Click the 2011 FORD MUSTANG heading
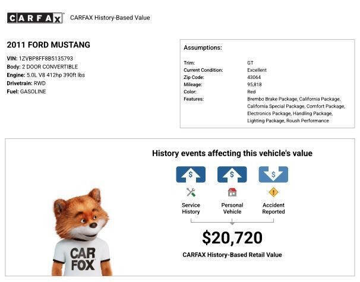 point(49,45)
